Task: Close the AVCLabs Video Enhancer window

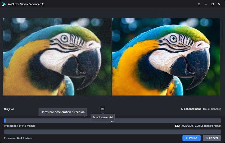Action: tap(219, 4)
